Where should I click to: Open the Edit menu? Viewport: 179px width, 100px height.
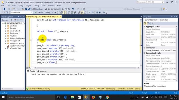point(8,6)
